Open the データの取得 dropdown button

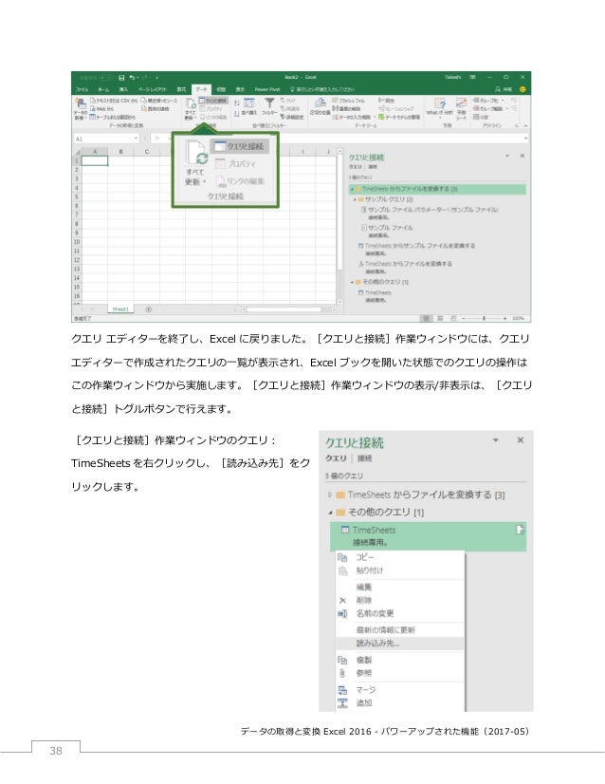80,109
